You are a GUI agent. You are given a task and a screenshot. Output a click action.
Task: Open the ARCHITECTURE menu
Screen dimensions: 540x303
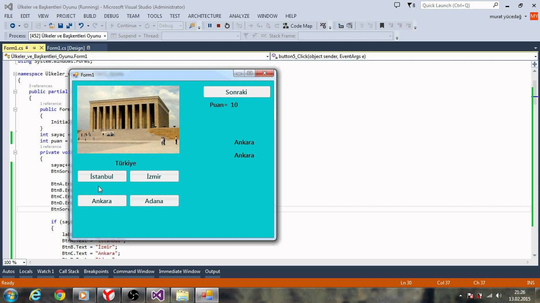pyautogui.click(x=204, y=16)
